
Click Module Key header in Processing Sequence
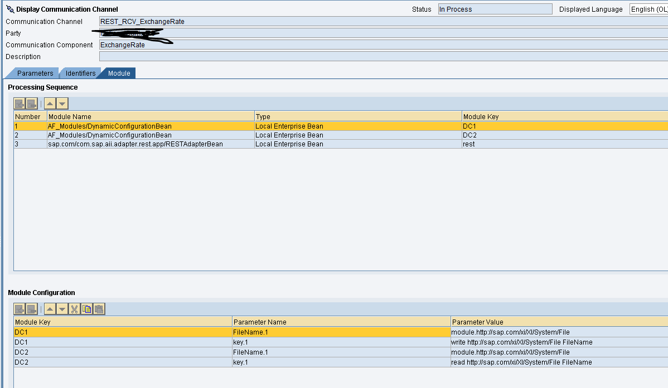pyautogui.click(x=565, y=116)
